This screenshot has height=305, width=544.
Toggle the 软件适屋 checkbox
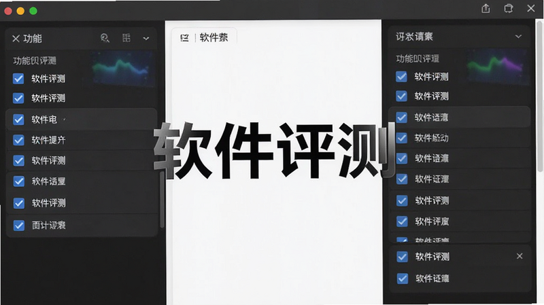18,181
